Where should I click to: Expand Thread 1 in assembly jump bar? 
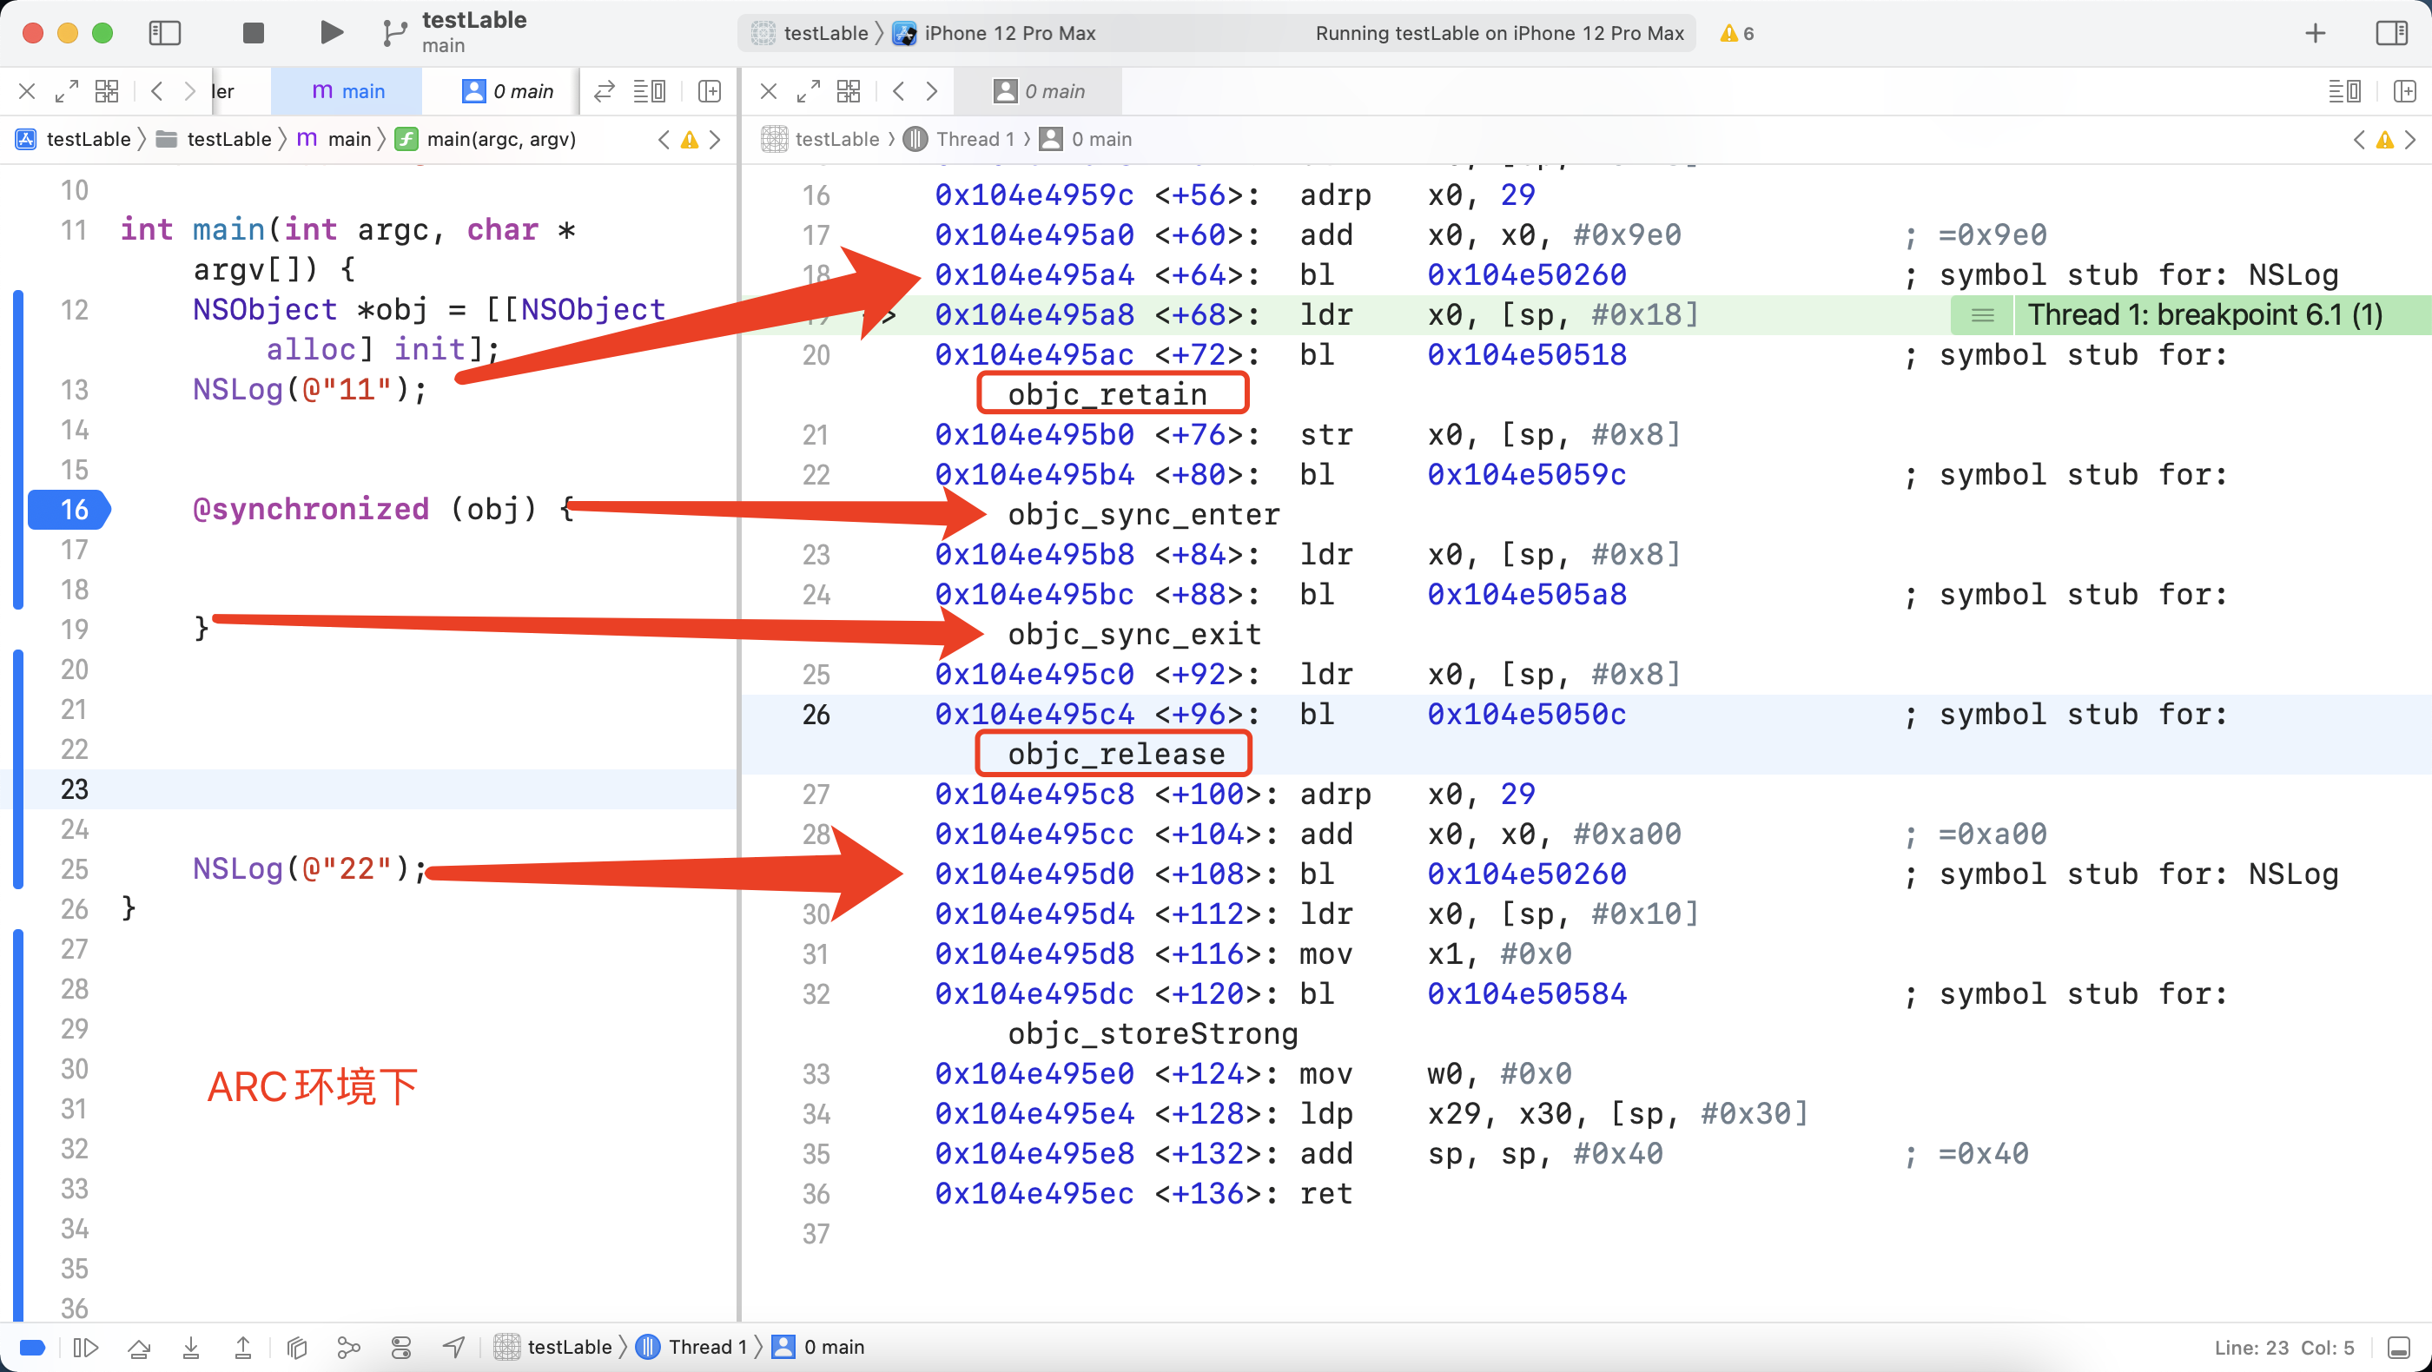pyautogui.click(x=973, y=140)
